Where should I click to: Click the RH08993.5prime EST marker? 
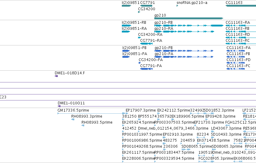click(x=83, y=125)
